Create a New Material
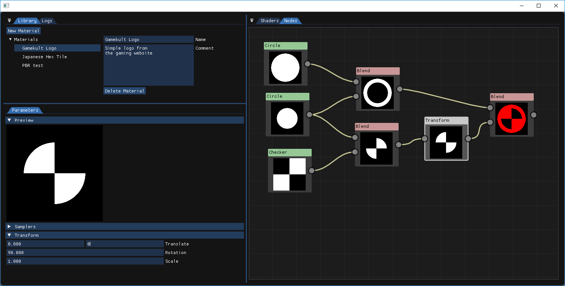The height and width of the screenshot is (286, 565). (x=23, y=31)
